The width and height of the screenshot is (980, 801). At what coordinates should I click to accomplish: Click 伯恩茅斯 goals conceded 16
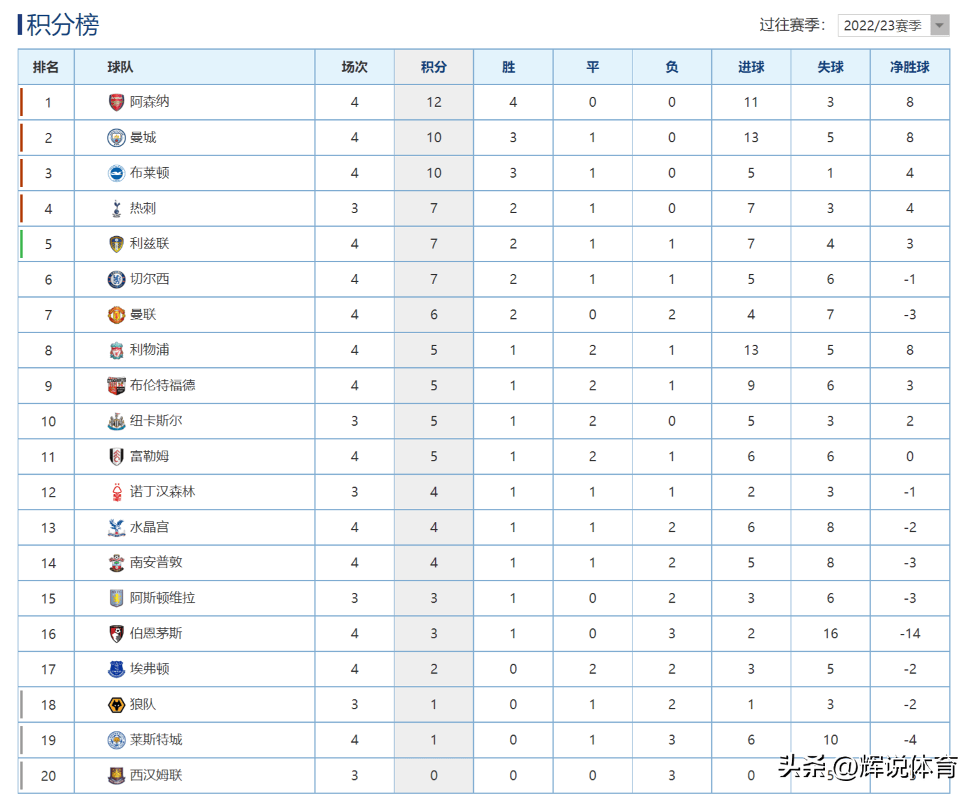[x=830, y=633]
